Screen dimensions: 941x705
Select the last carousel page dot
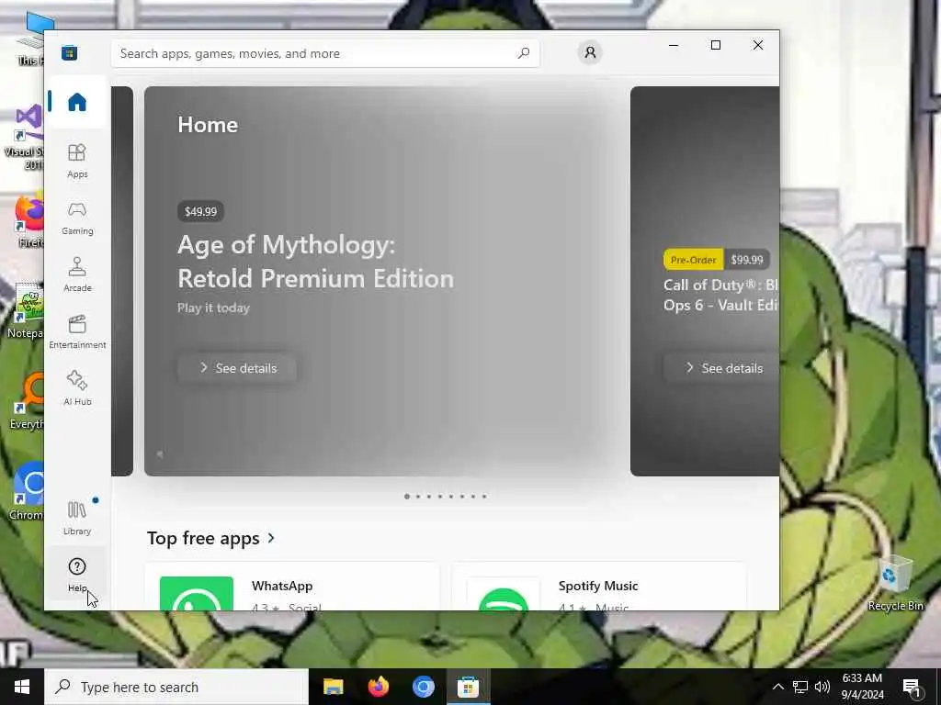click(x=484, y=497)
